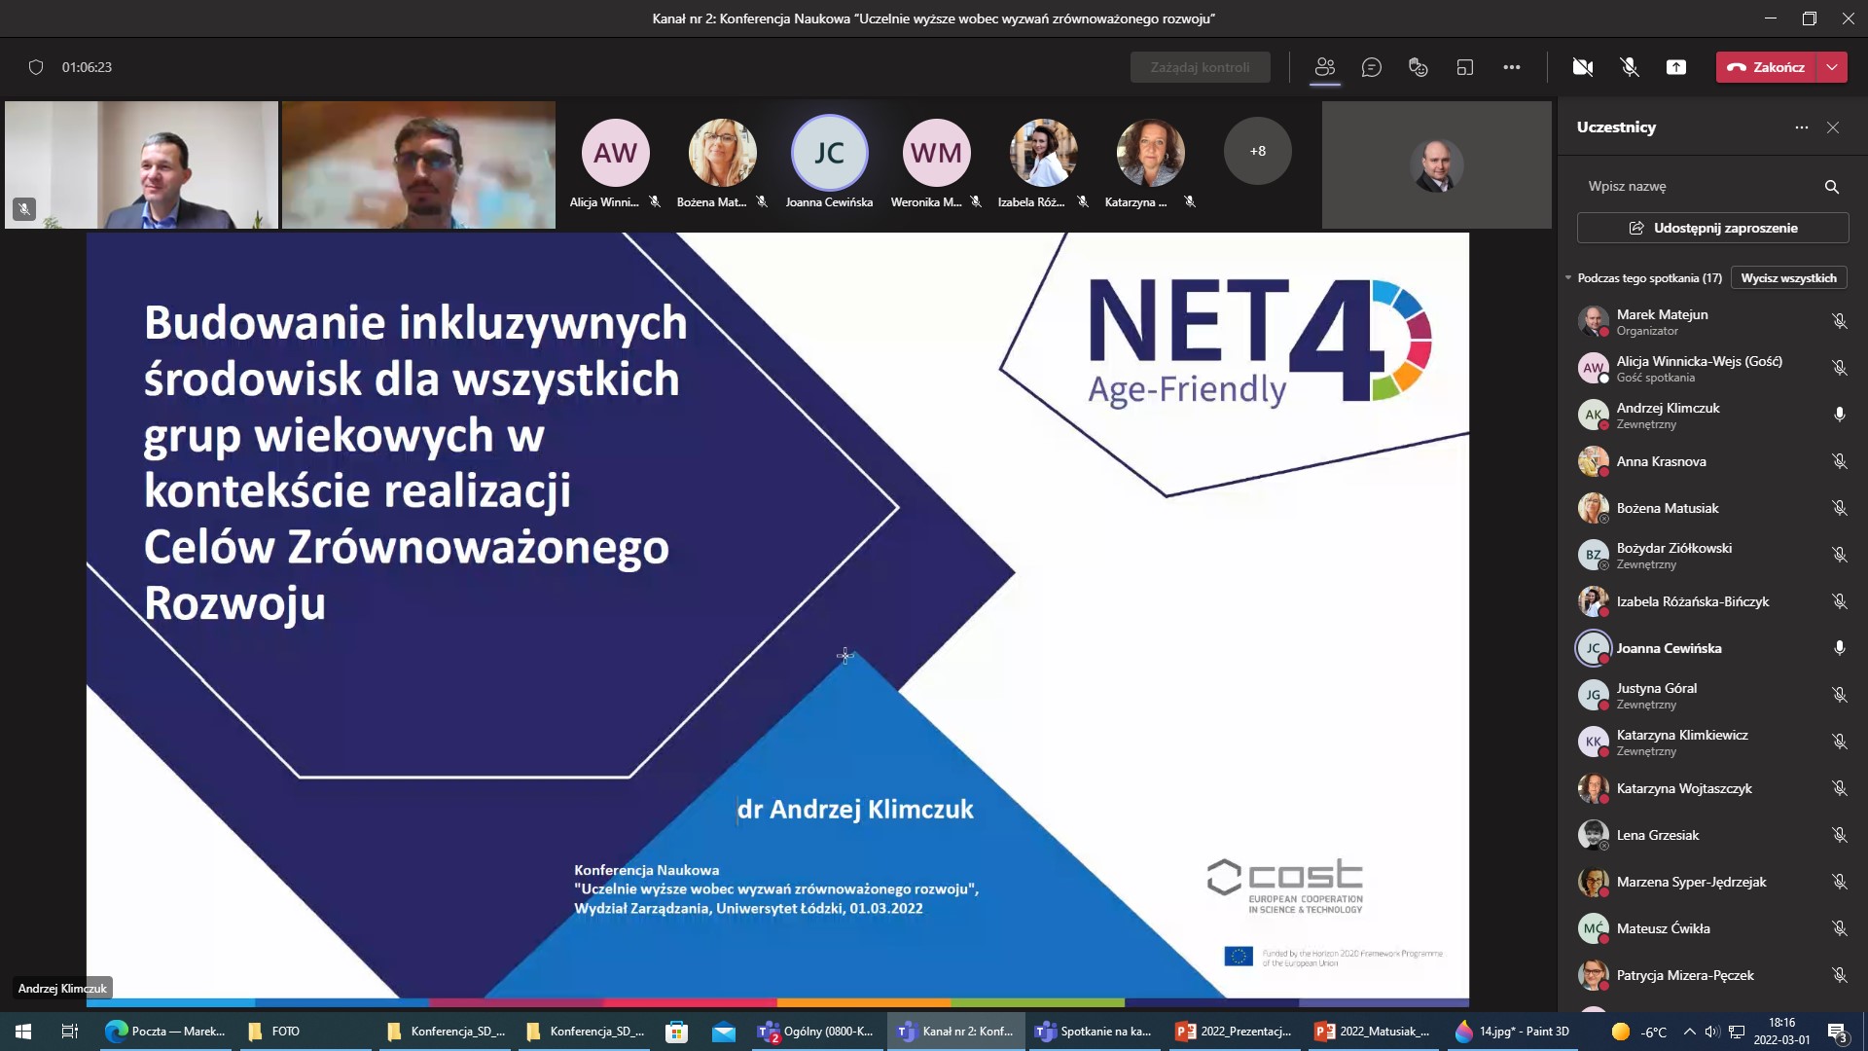Screen dimensions: 1868x1051
Task: Toggle the mic icon on the left video tile
Action: [22, 208]
